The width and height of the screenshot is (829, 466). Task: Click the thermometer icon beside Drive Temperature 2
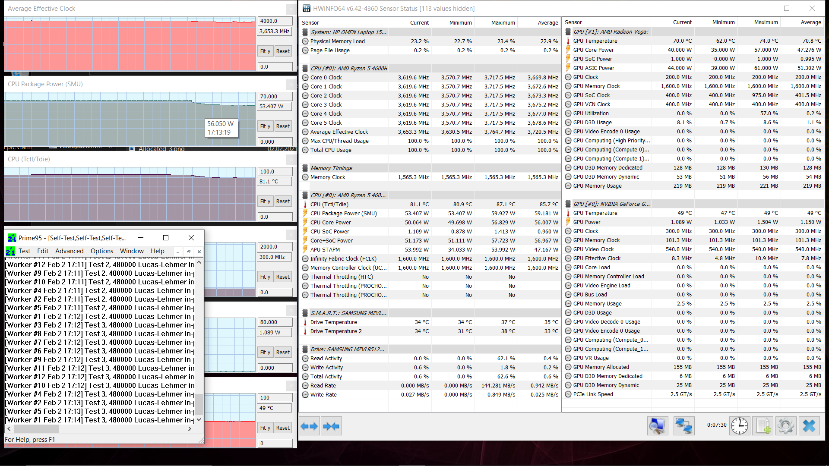click(x=305, y=331)
